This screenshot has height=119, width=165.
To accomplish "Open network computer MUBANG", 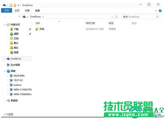I will [x=19, y=76].
